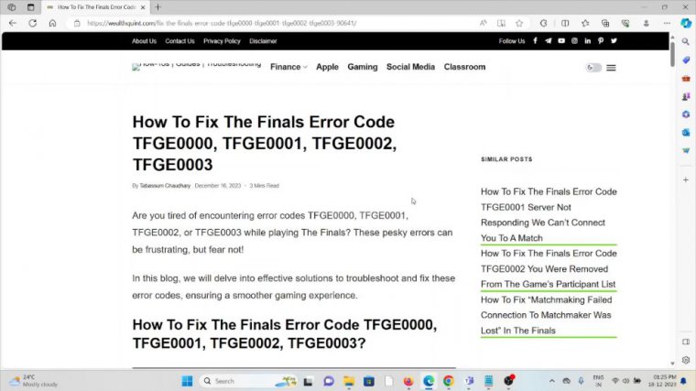Image resolution: width=696 pixels, height=391 pixels.
Task: Open the Twitter icon in header
Action: click(x=614, y=41)
